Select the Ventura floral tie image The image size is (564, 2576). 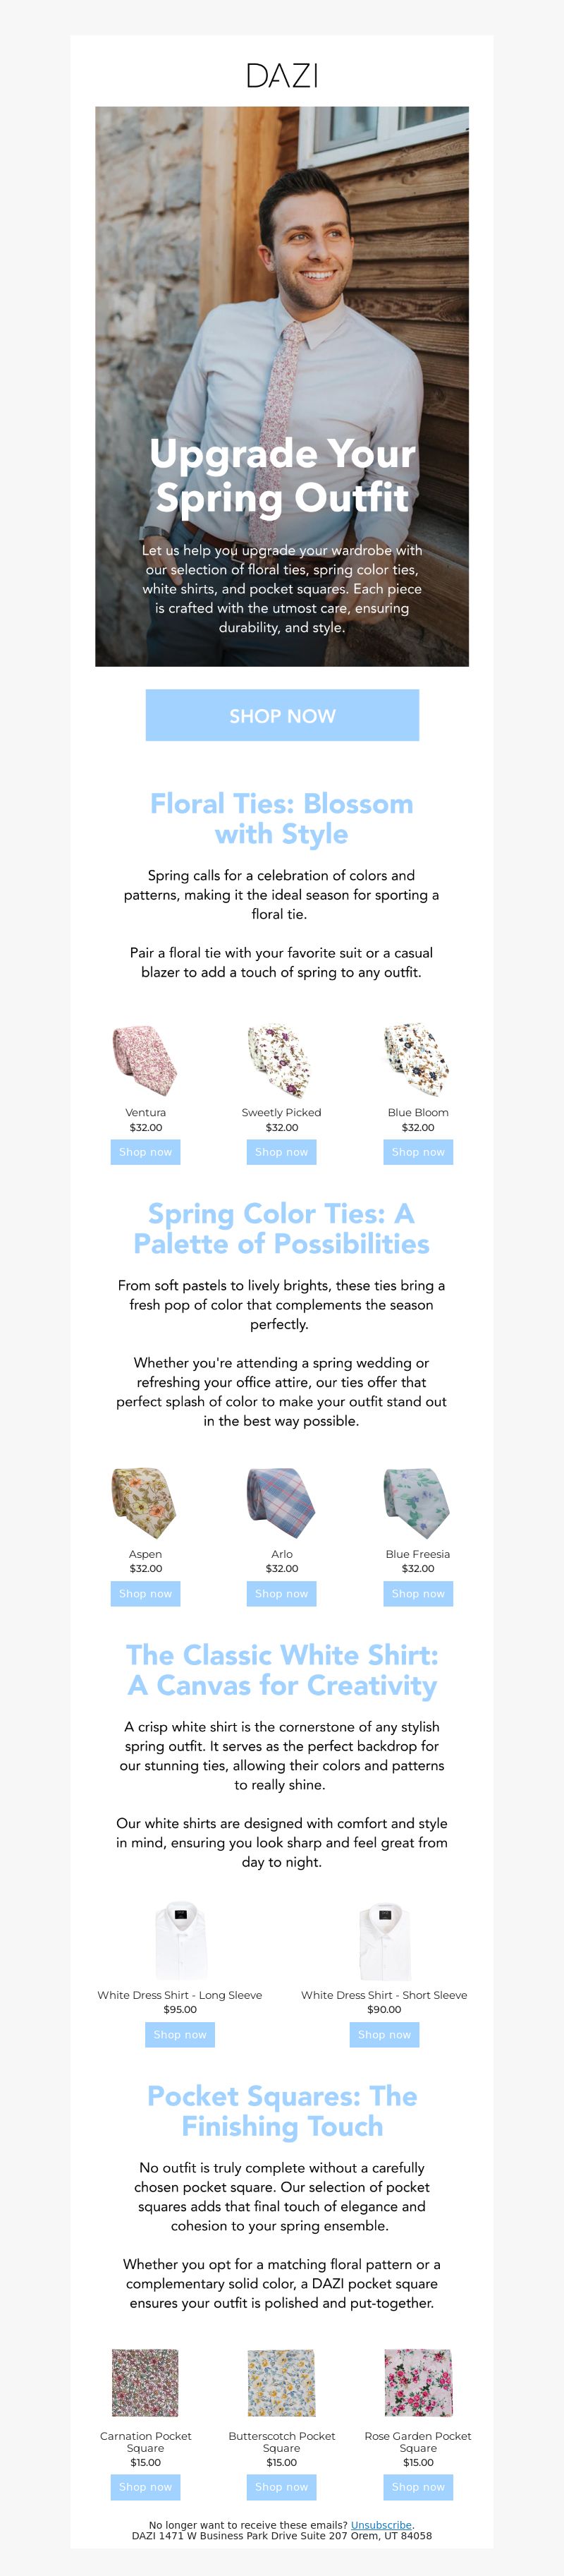coord(145,1060)
